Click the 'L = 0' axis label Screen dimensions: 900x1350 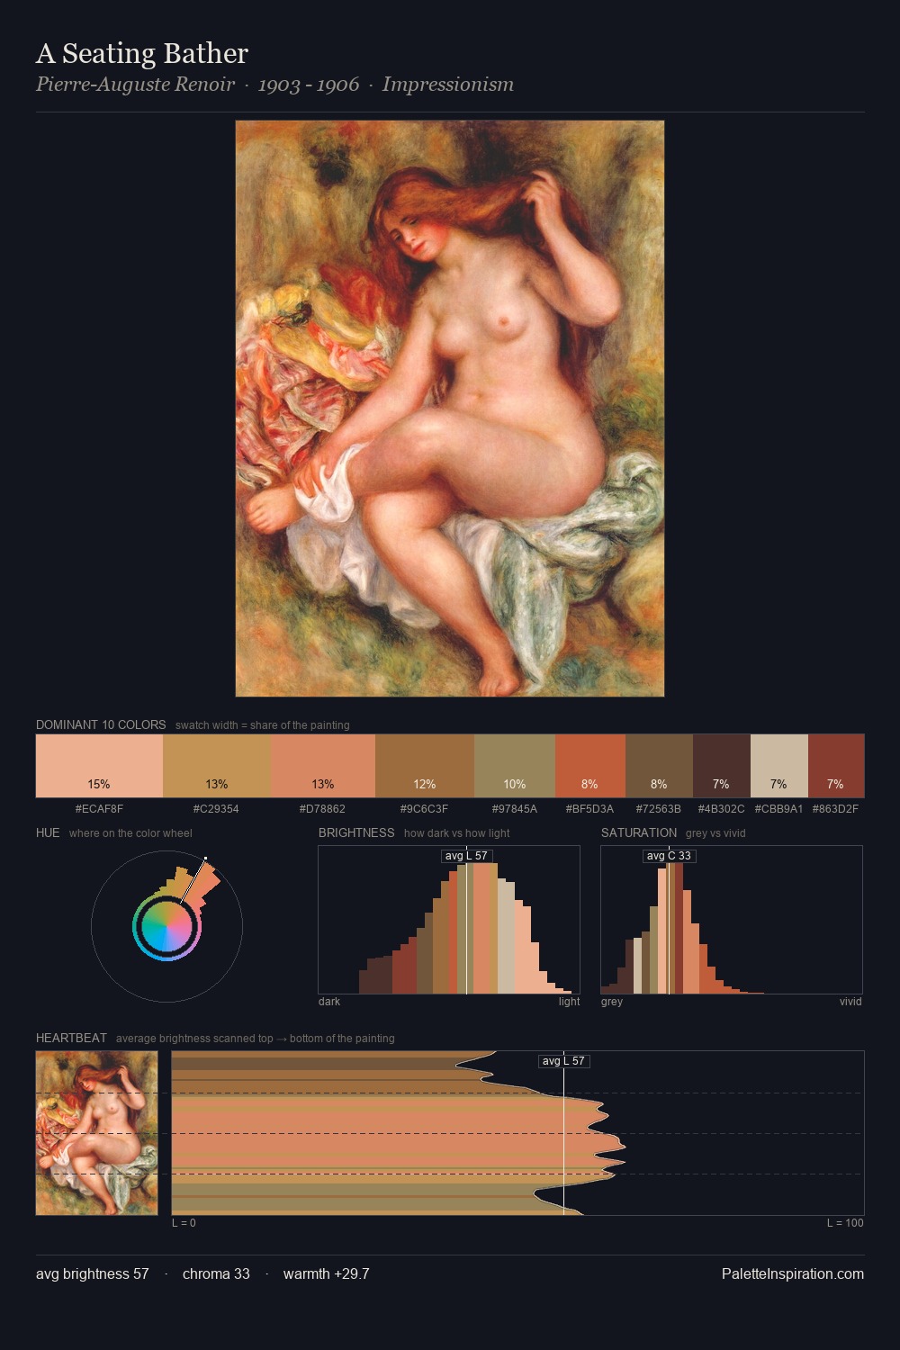pos(184,1222)
